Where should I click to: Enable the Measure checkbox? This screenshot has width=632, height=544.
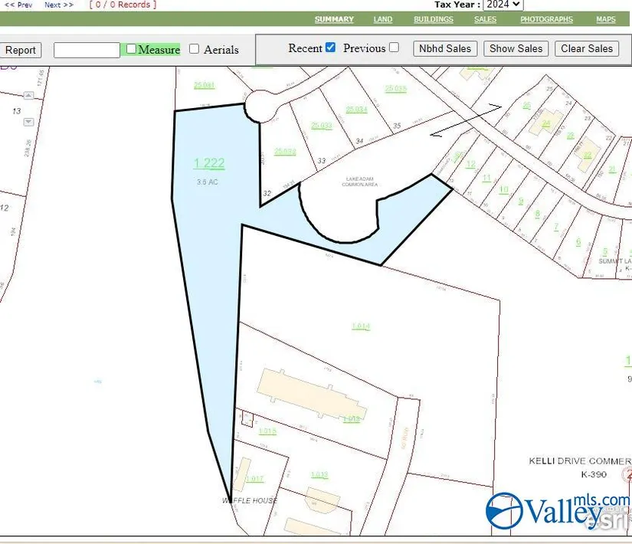click(x=131, y=49)
